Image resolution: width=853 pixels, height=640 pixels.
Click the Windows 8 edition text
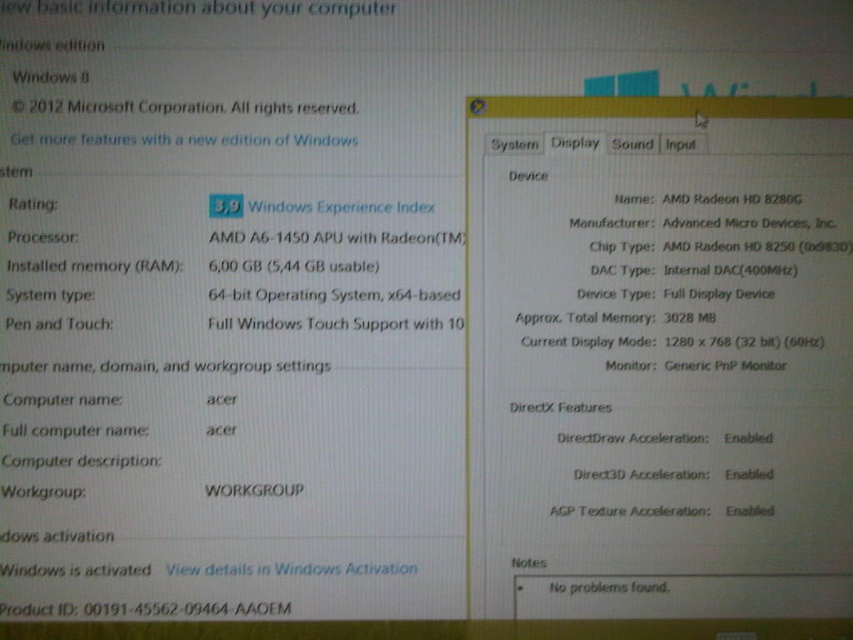[51, 77]
